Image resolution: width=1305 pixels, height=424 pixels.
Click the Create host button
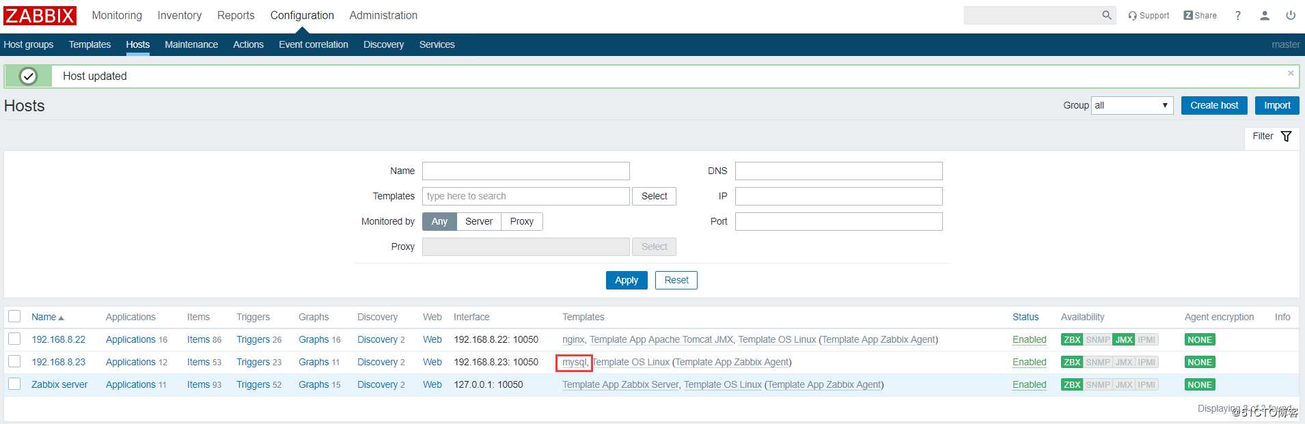tap(1214, 105)
